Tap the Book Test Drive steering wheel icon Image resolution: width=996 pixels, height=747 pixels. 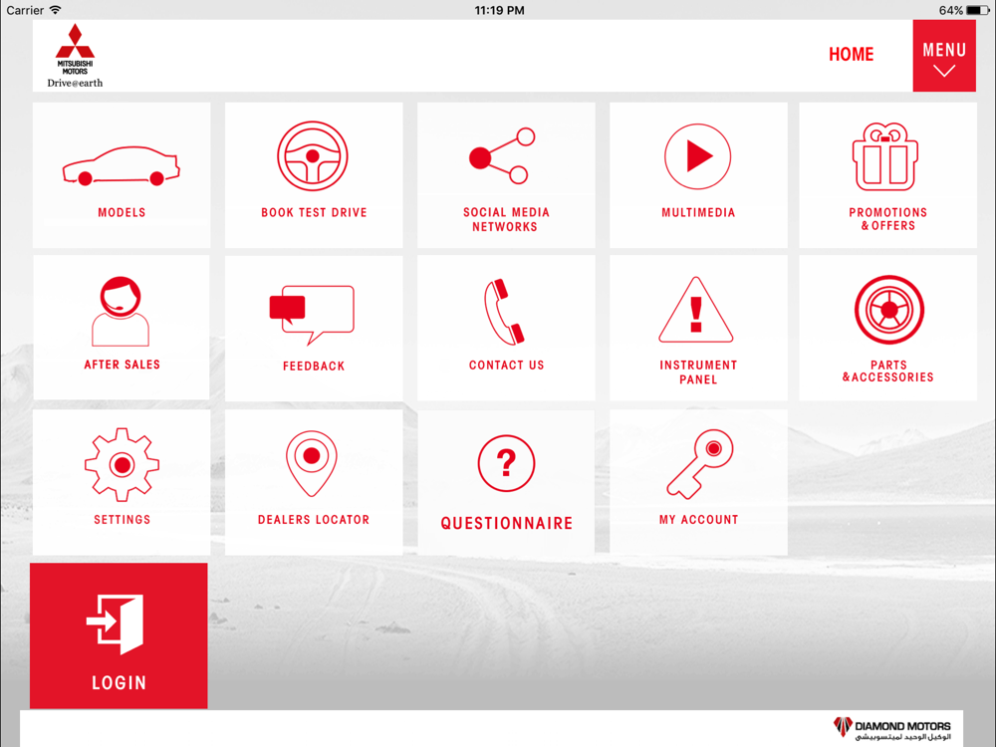[x=313, y=156]
